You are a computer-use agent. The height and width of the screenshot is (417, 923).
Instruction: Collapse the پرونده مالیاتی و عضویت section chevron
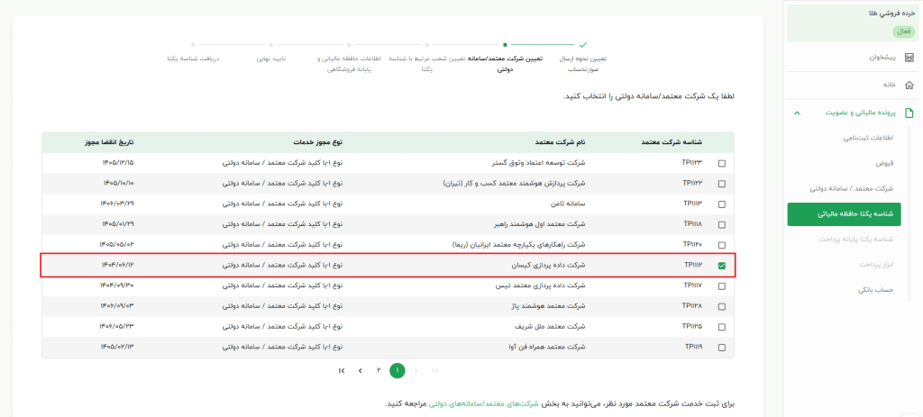(797, 113)
